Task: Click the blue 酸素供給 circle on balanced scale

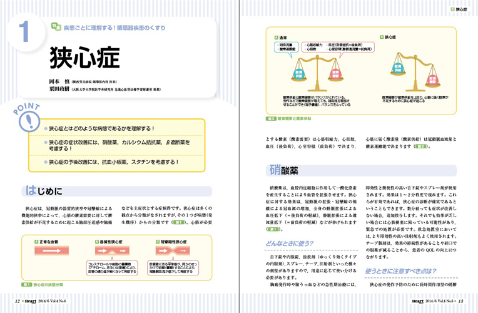Action: (299, 74)
